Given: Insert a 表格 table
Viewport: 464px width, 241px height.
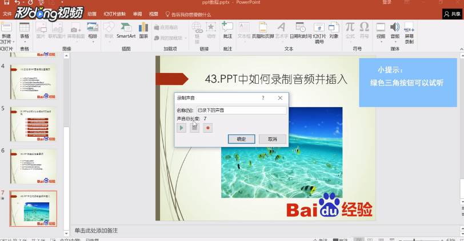Looking at the screenshot, I should pos(24,32).
